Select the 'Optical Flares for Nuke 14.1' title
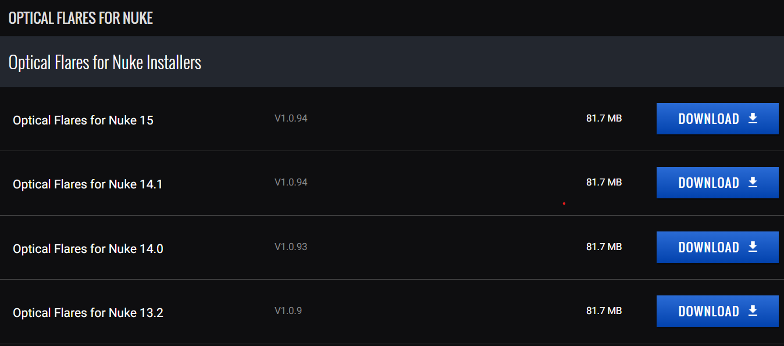Image resolution: width=784 pixels, height=346 pixels. (x=88, y=184)
